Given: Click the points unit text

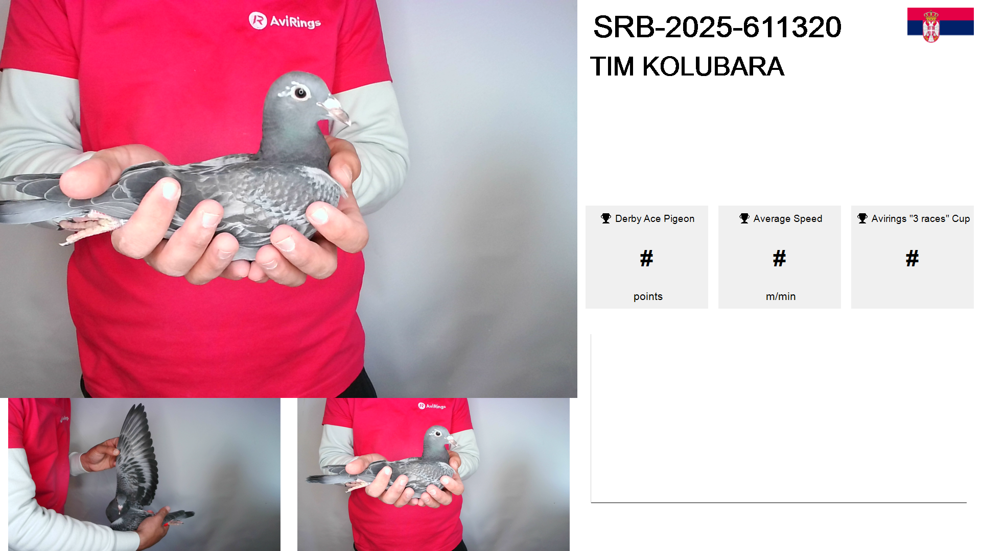Looking at the screenshot, I should (648, 296).
